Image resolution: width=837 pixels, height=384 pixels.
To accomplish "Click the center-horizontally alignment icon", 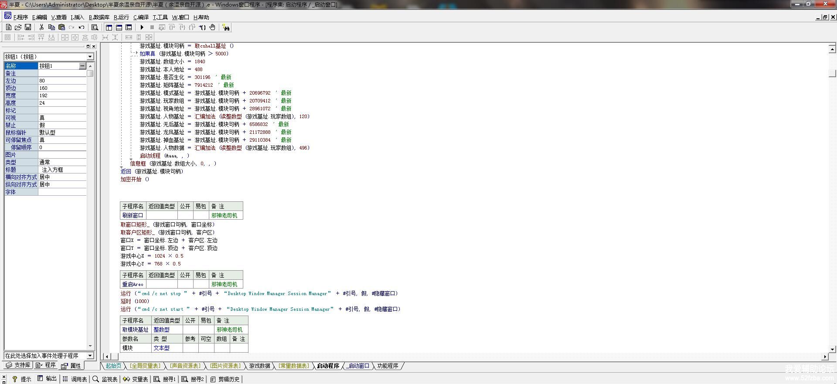I will [x=65, y=37].
